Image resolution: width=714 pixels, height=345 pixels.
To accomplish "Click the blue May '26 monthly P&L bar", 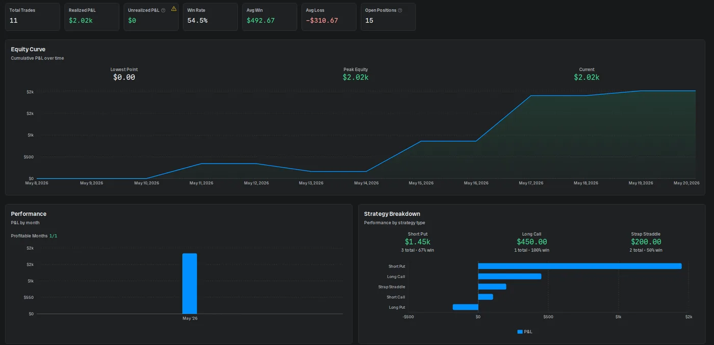I will pyautogui.click(x=190, y=283).
